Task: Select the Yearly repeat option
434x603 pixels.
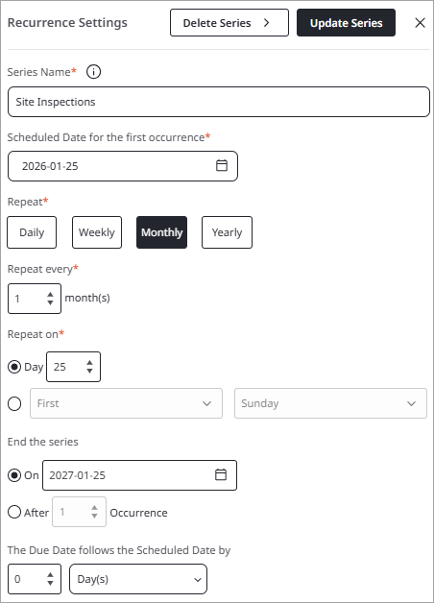Action: pos(227,232)
